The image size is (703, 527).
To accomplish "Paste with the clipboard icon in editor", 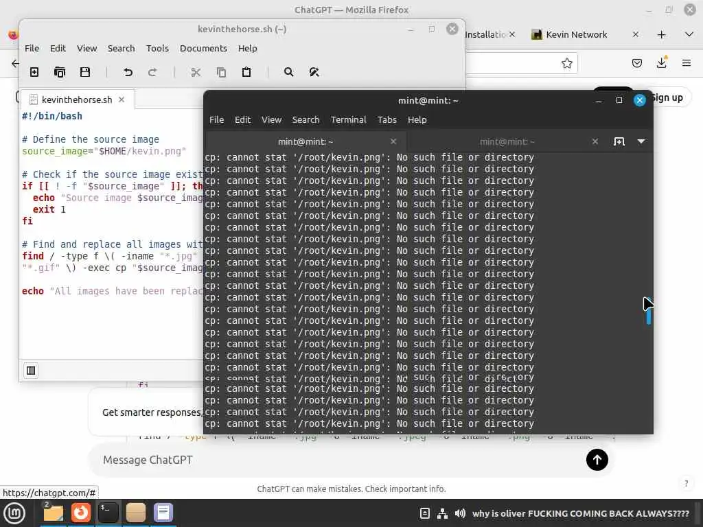I will [x=246, y=72].
